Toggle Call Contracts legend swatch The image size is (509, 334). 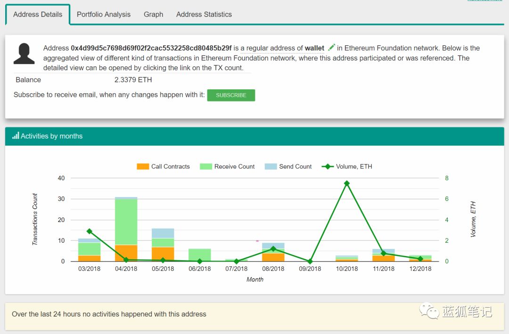(143, 167)
